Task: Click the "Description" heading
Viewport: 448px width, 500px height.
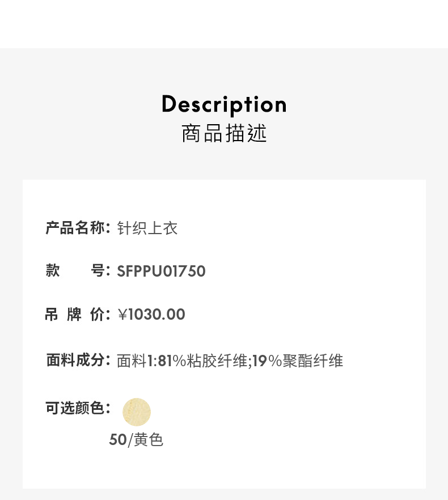Action: coord(224,104)
